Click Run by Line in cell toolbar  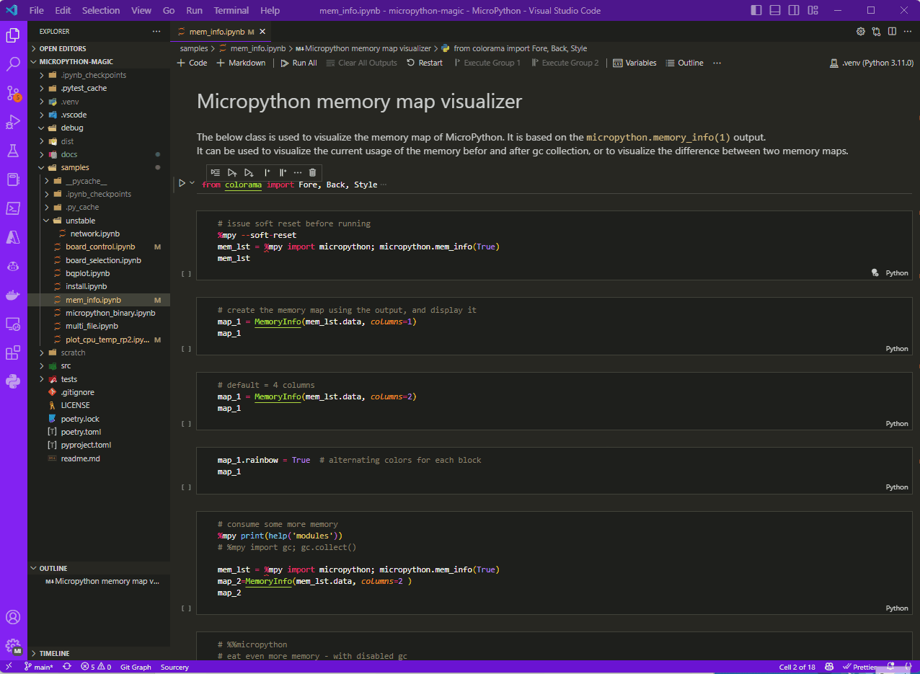click(216, 172)
